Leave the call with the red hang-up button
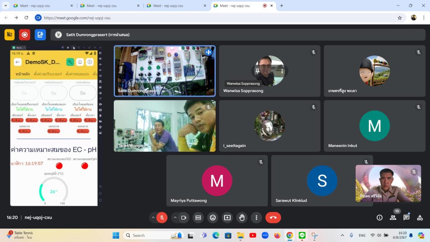 click(273, 218)
